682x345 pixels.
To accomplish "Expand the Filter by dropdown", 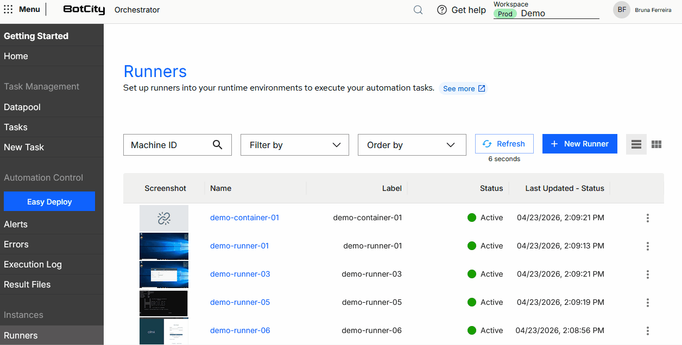I will [x=295, y=145].
